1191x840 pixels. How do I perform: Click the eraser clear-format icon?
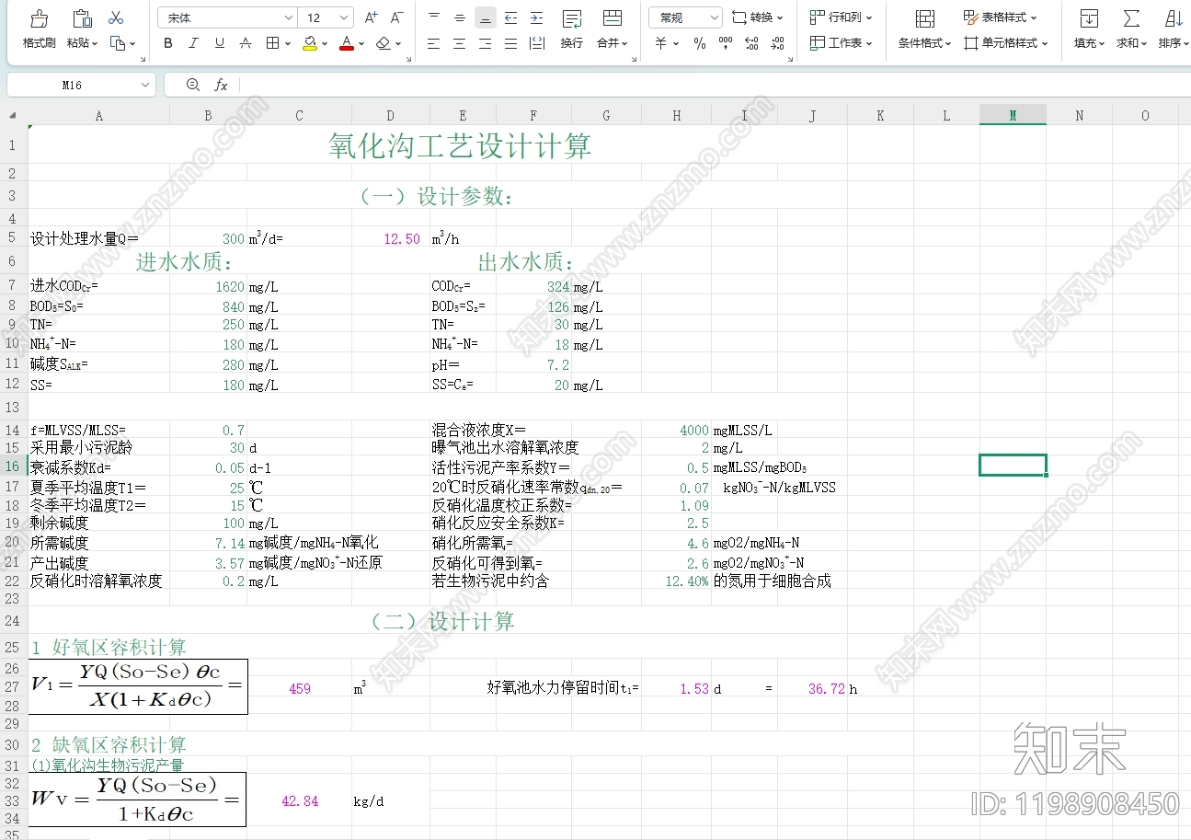[x=384, y=43]
